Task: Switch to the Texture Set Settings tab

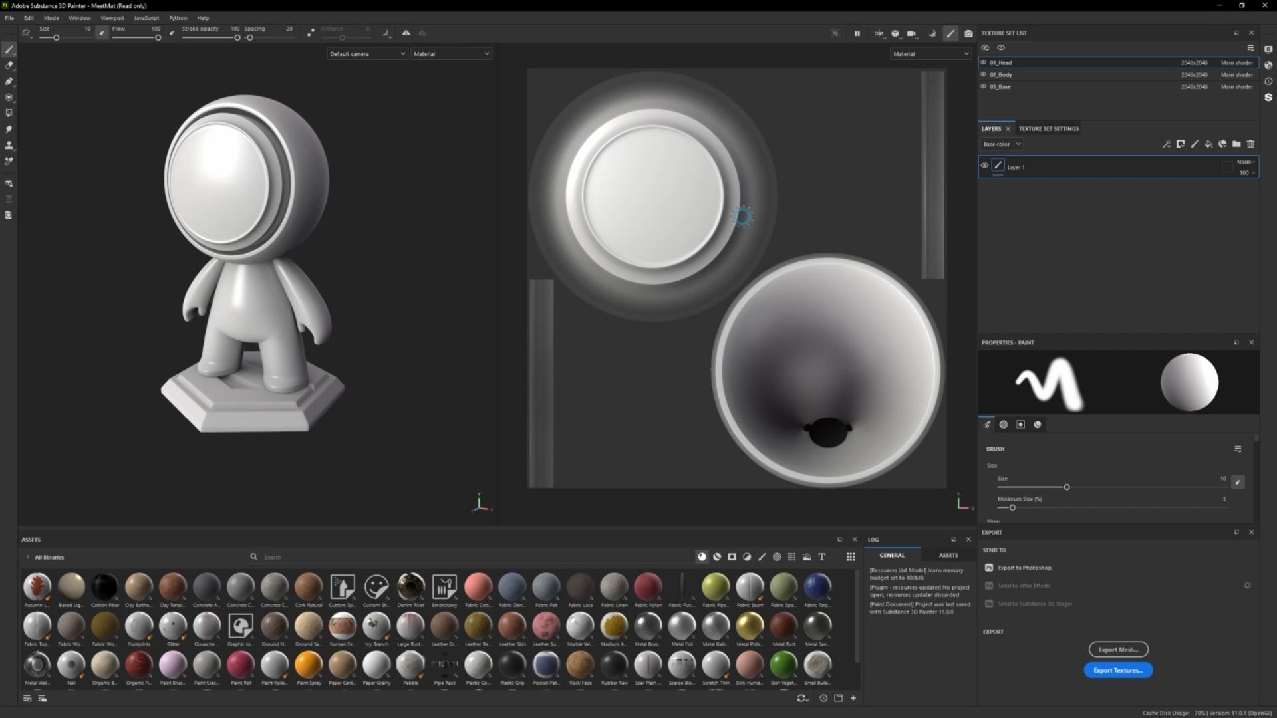Action: point(1048,129)
